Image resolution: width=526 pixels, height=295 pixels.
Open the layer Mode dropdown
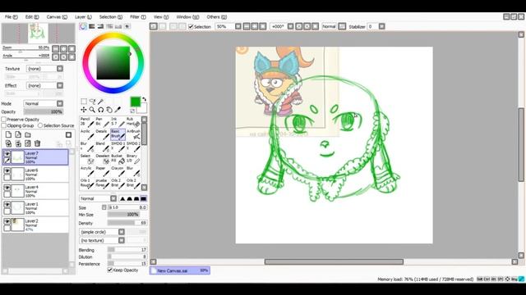point(60,104)
